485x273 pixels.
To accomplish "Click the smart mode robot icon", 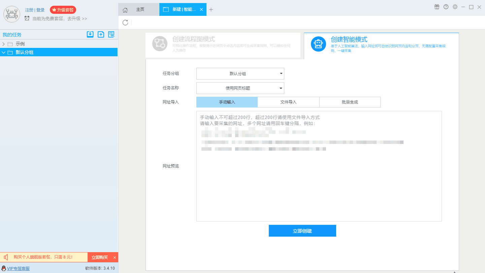I will [318, 44].
